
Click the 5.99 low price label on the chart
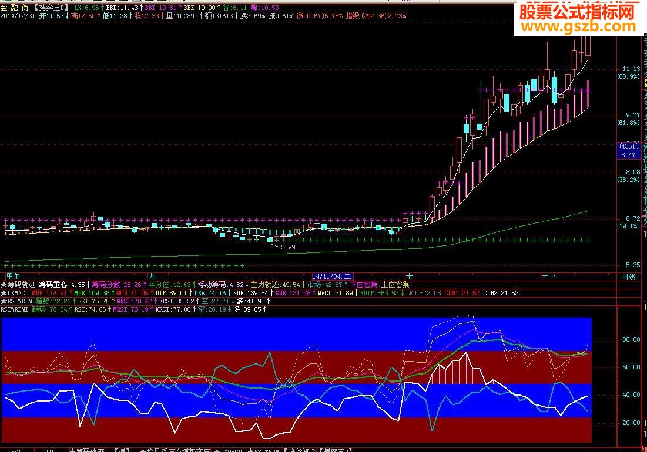(288, 247)
